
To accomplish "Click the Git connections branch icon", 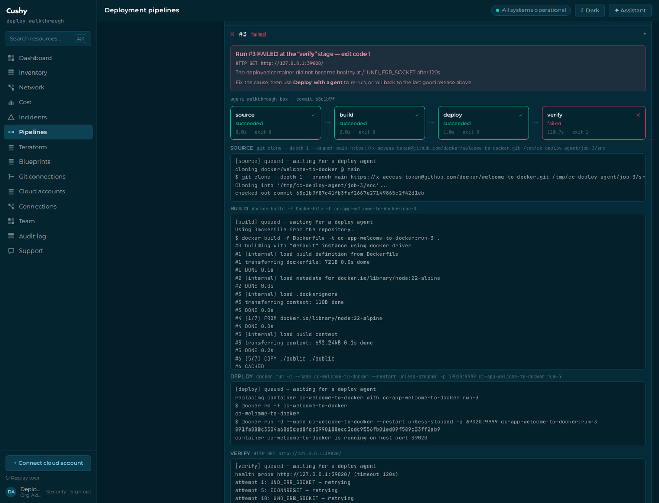I will pyautogui.click(x=11, y=176).
